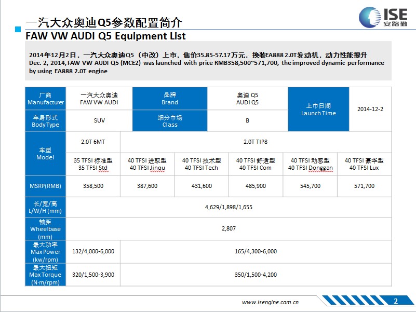Click the price 358,500

click(93, 186)
